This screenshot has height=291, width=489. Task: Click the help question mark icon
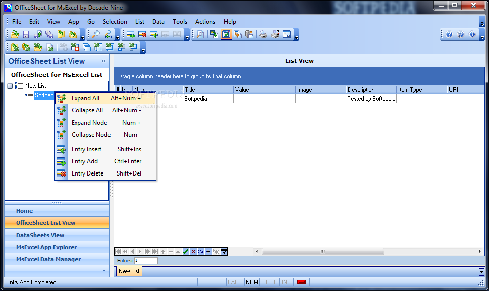click(449, 34)
